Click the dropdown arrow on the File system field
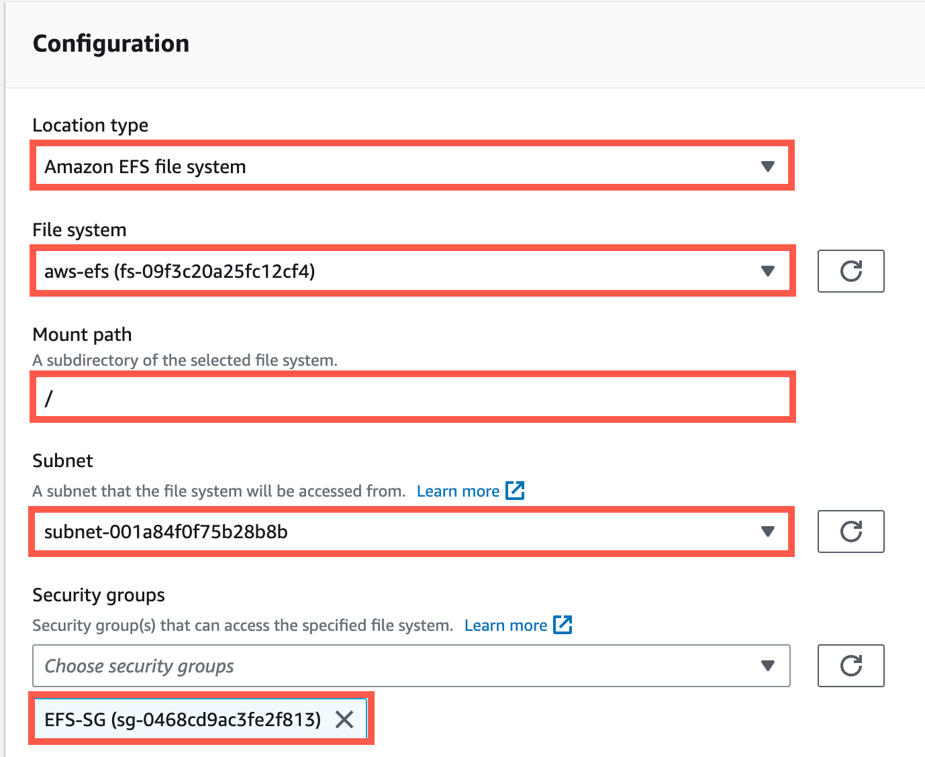Image resolution: width=925 pixels, height=757 pixels. click(767, 271)
